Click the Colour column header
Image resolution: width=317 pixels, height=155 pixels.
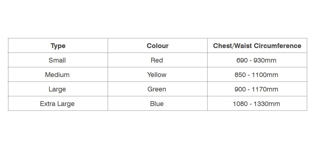(157, 46)
